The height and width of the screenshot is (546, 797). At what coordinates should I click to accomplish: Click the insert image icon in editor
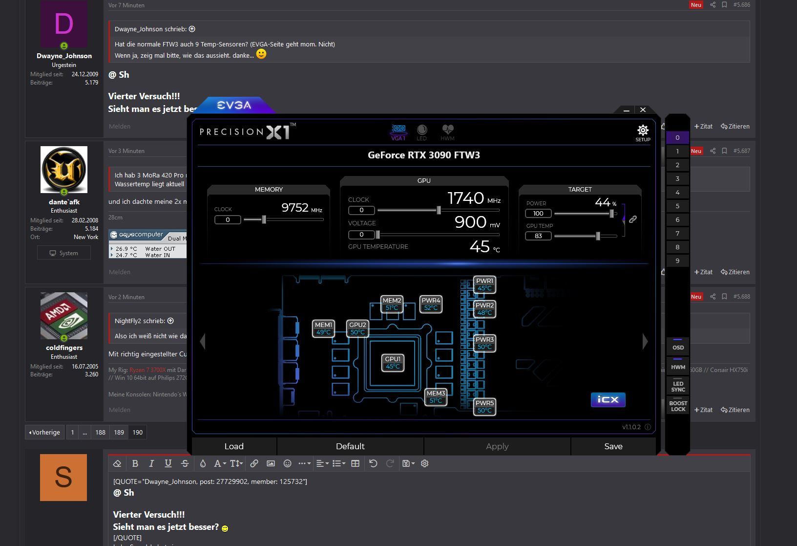[271, 463]
